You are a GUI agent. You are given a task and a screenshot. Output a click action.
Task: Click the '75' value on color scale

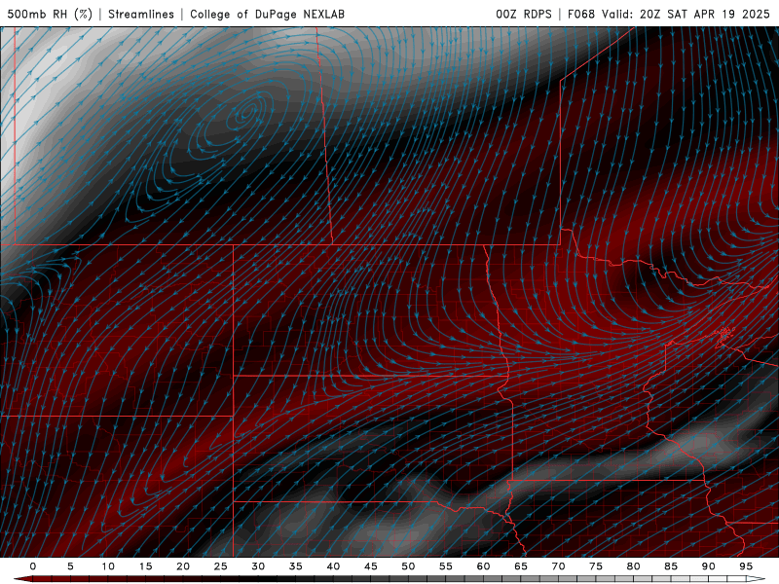[596, 566]
